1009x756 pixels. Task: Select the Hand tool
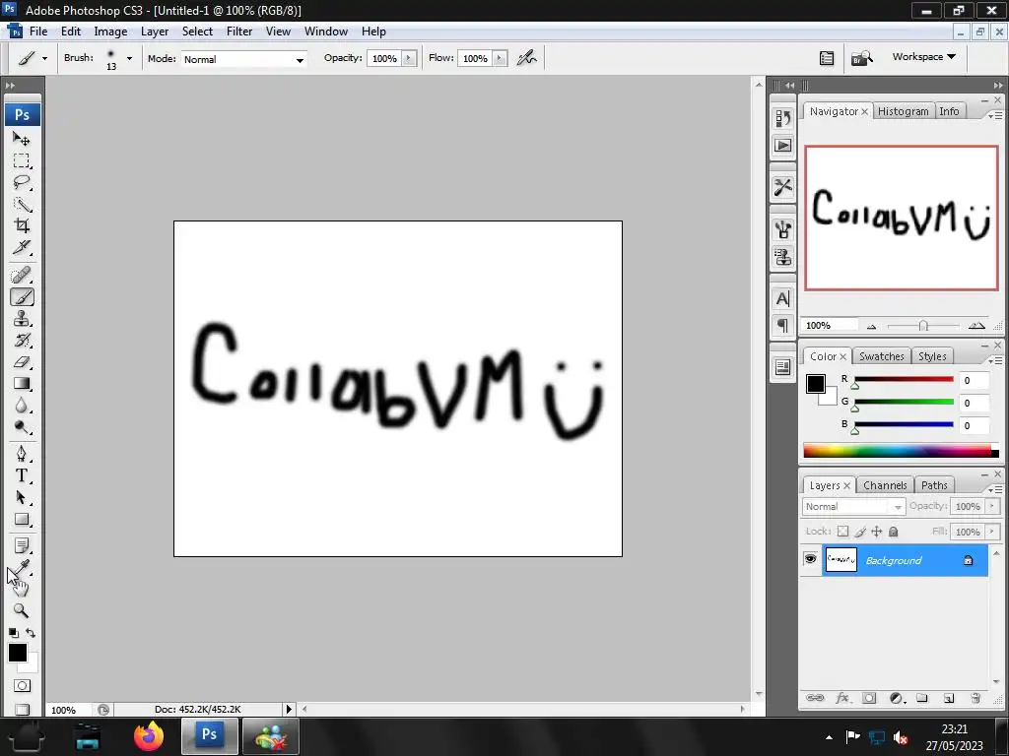coord(22,589)
